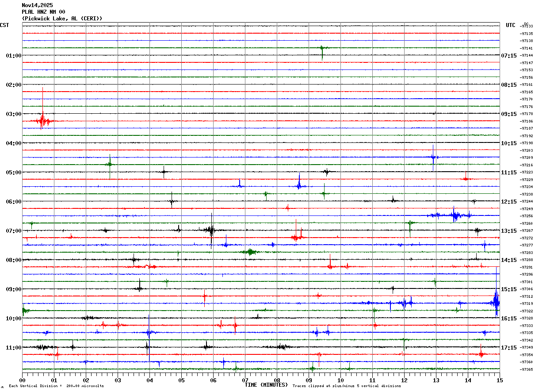Click the 08 minute tick label on time axis
535x392 pixels.
click(277, 380)
